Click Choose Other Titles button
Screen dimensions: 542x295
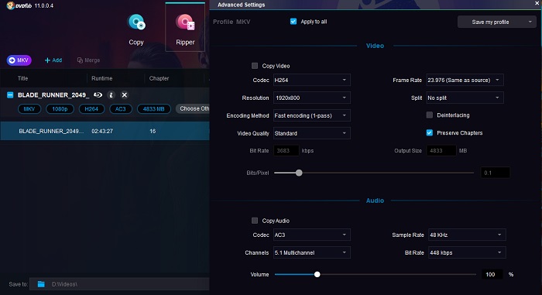193,108
